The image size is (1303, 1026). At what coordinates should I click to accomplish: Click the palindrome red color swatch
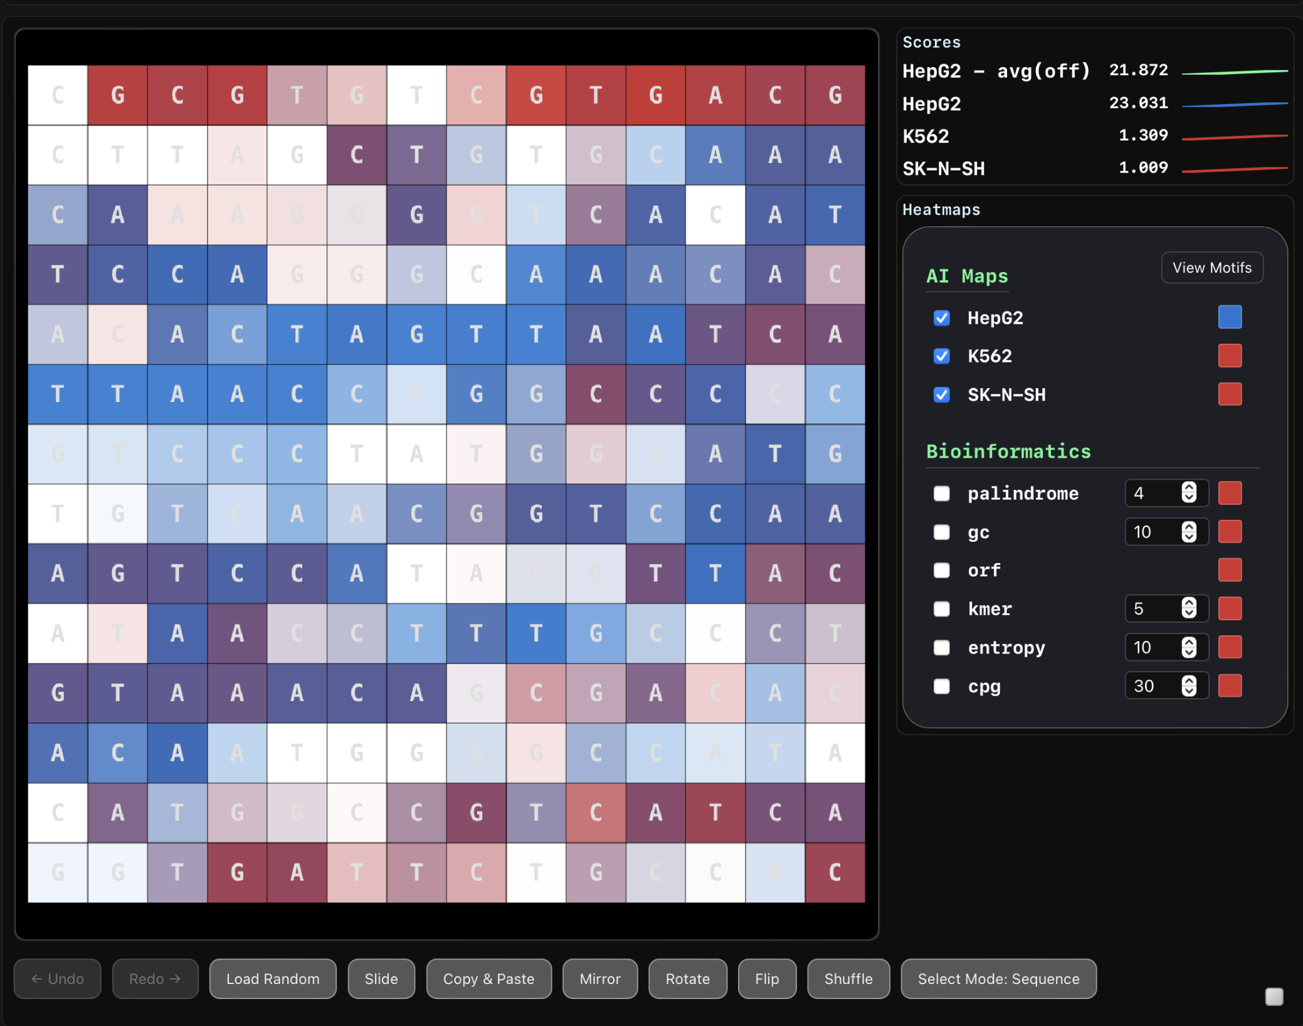tap(1229, 494)
